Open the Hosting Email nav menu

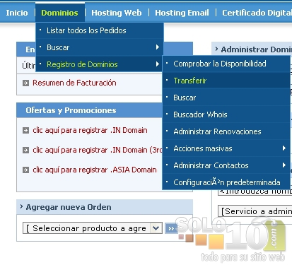click(x=182, y=13)
